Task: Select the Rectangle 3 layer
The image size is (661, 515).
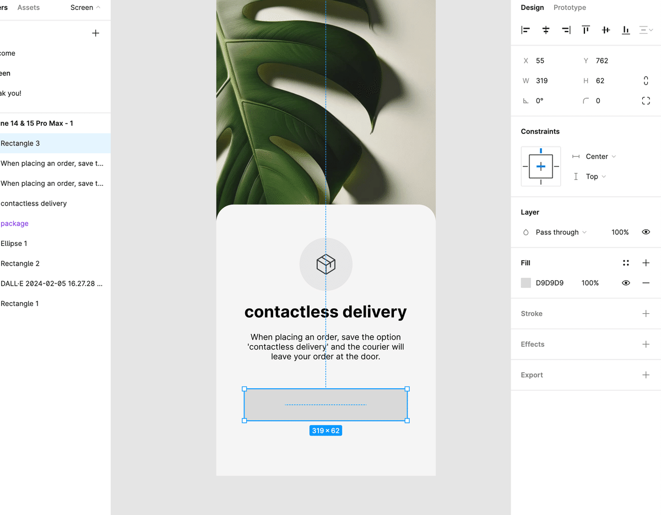Action: click(x=55, y=143)
